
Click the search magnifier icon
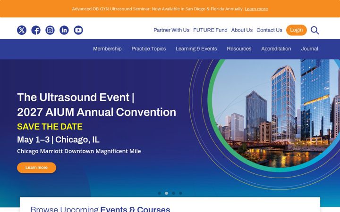point(314,30)
